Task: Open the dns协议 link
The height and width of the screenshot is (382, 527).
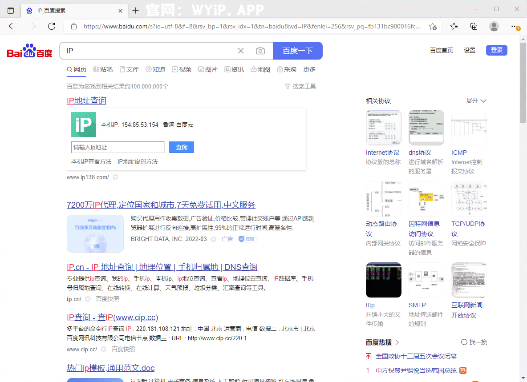Action: tap(419, 153)
